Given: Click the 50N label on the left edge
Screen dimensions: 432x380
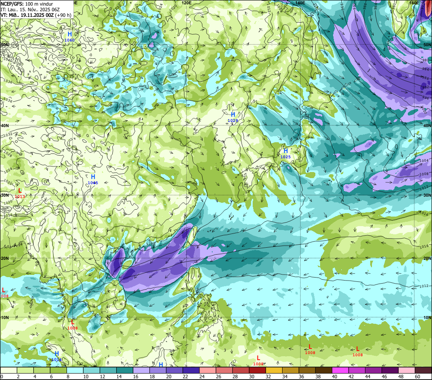Looking at the screenshot, I should pyautogui.click(x=5, y=45).
